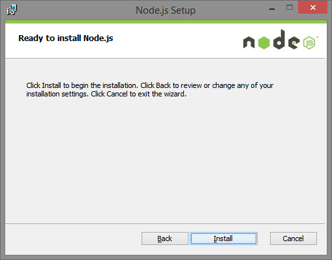This screenshot has height=260, width=332.
Task: Go Back to review installation settings
Action: tap(165, 238)
